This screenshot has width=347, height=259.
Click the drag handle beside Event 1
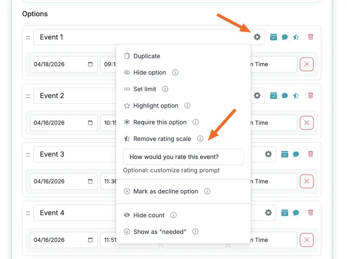pos(28,37)
